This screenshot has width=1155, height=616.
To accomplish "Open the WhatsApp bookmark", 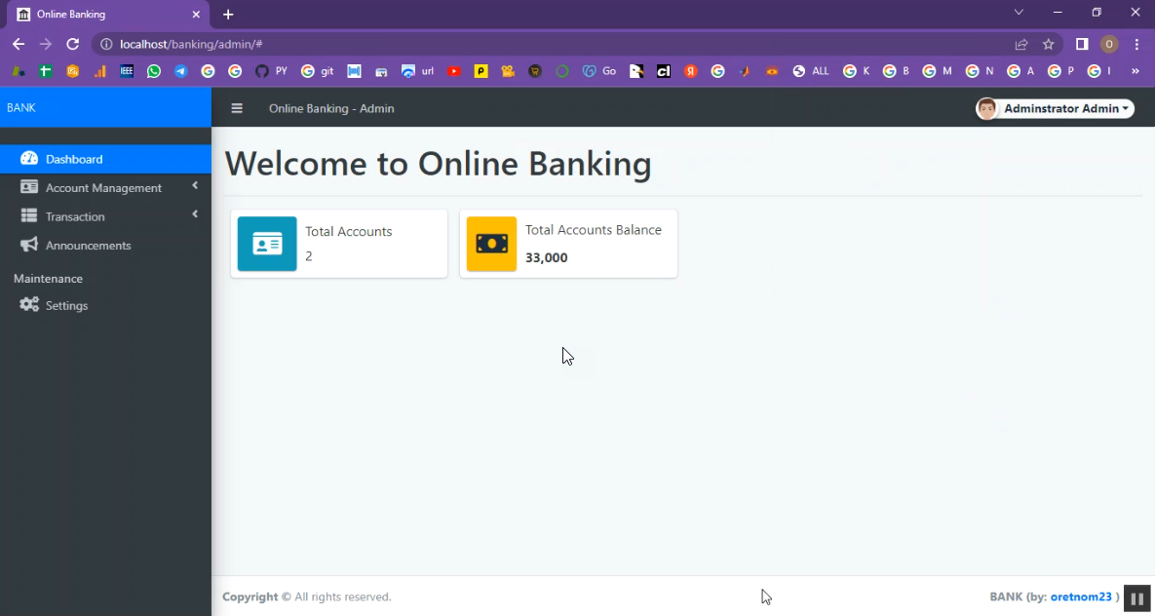I will tap(154, 71).
